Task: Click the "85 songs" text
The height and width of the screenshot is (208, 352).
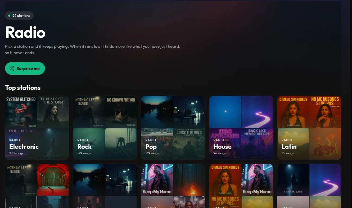Action: (288, 153)
